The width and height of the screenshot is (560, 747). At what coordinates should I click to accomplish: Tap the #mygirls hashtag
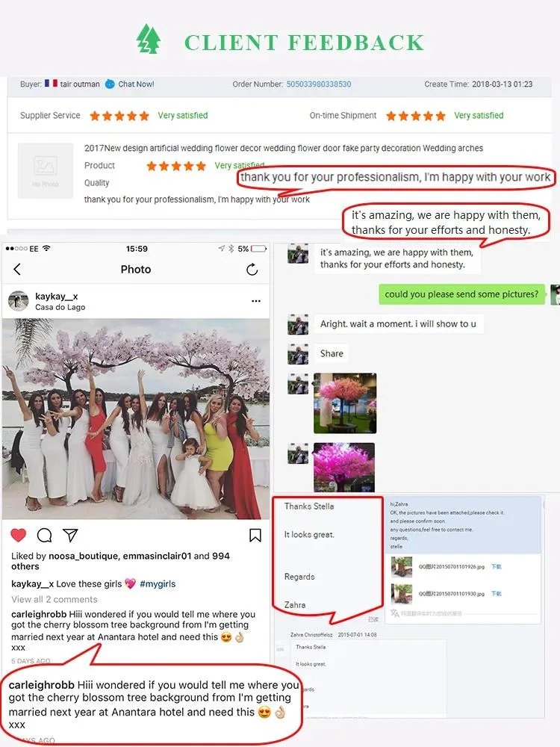click(158, 583)
